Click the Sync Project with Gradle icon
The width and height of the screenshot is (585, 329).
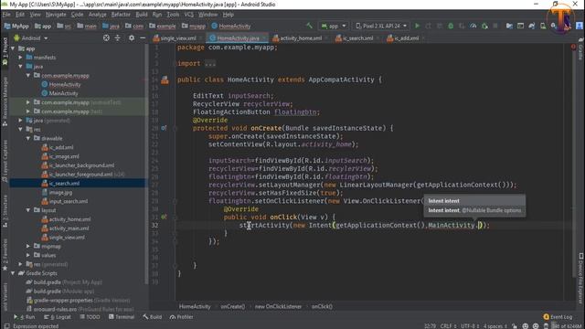(x=532, y=26)
